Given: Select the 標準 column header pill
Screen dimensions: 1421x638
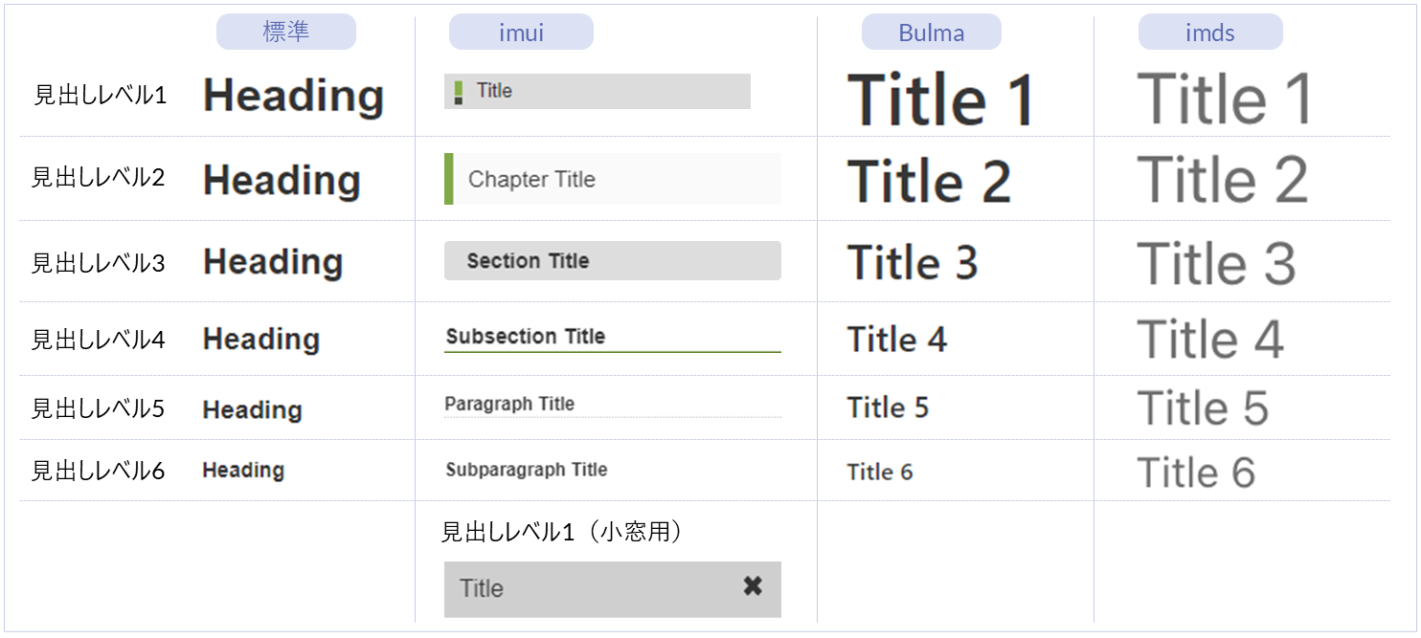Looking at the screenshot, I should point(286,33).
